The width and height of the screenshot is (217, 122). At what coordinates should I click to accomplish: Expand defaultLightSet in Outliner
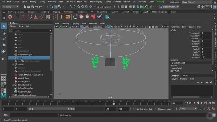(13, 85)
